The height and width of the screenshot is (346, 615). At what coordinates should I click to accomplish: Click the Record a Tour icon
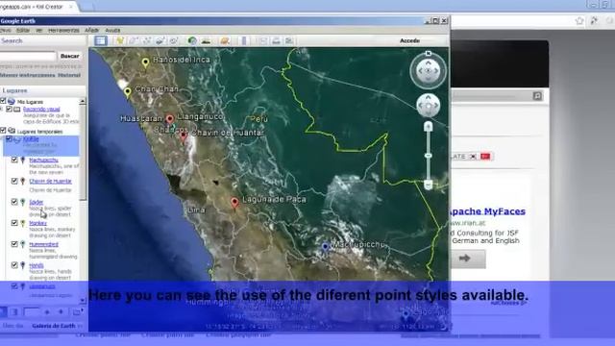tap(173, 40)
